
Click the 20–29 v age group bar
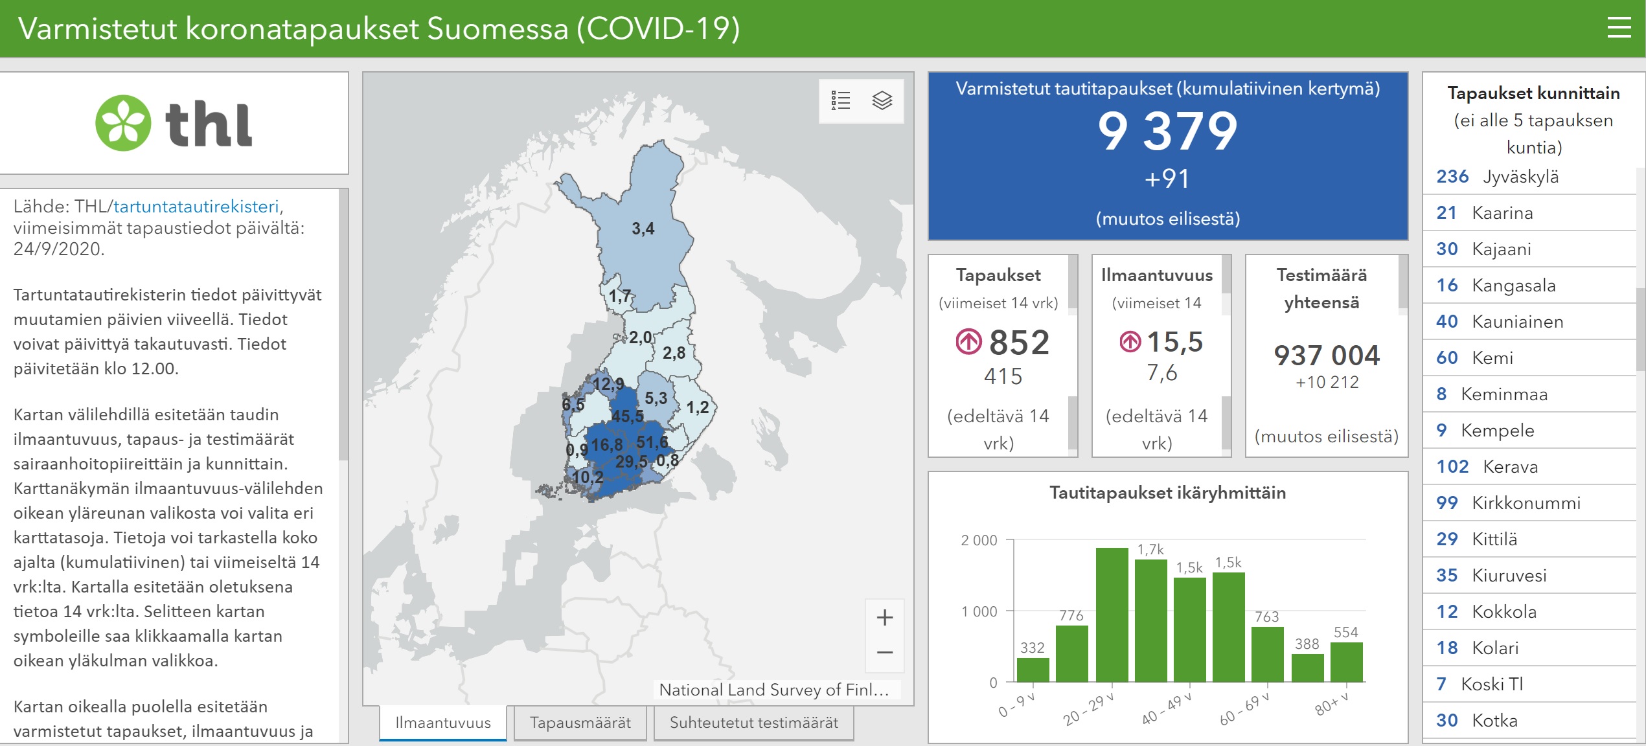click(x=1112, y=615)
